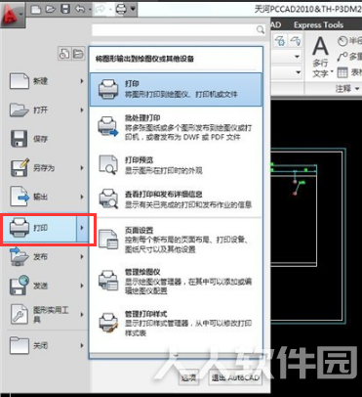The width and height of the screenshot is (362, 397).
Task: Select 发送 (Send) menu item
Action: click(47, 286)
